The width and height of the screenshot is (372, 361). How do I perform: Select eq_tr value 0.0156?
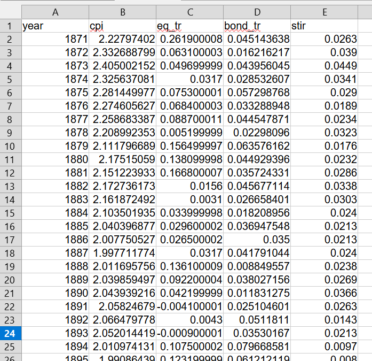[x=190, y=186]
